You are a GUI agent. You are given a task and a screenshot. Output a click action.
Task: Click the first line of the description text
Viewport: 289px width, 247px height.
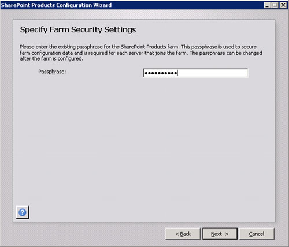coord(138,47)
